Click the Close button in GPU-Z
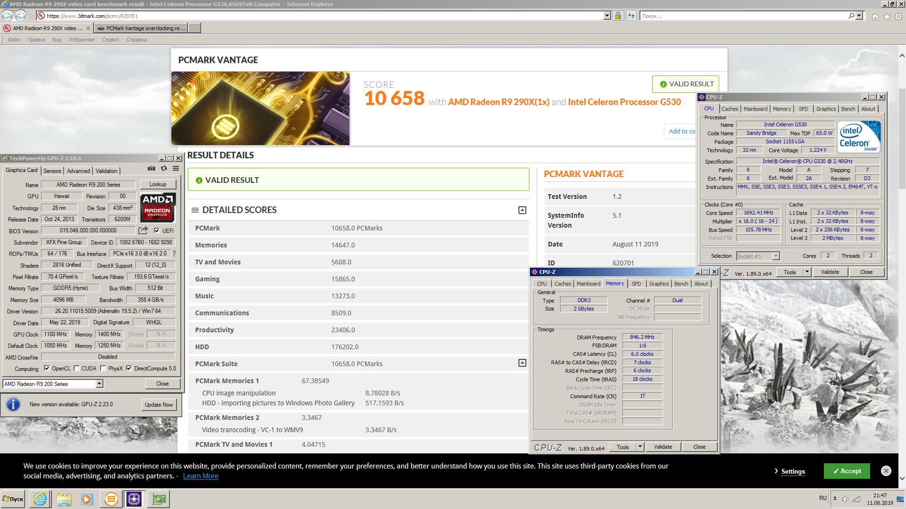This screenshot has height=509, width=906. (x=162, y=384)
